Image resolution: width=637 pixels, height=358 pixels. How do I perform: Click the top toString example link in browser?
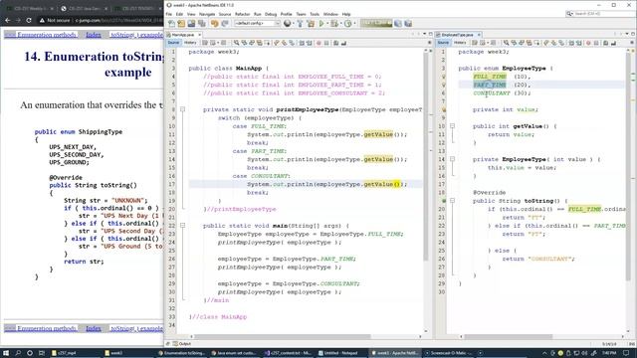tap(136, 36)
